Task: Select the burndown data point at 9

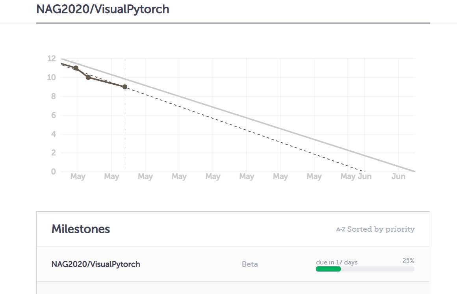Action: [124, 87]
